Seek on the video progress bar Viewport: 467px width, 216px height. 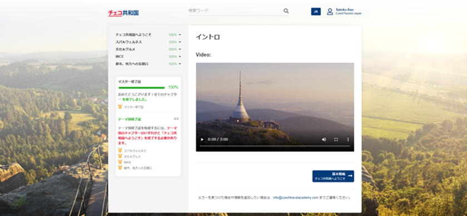pos(275,146)
